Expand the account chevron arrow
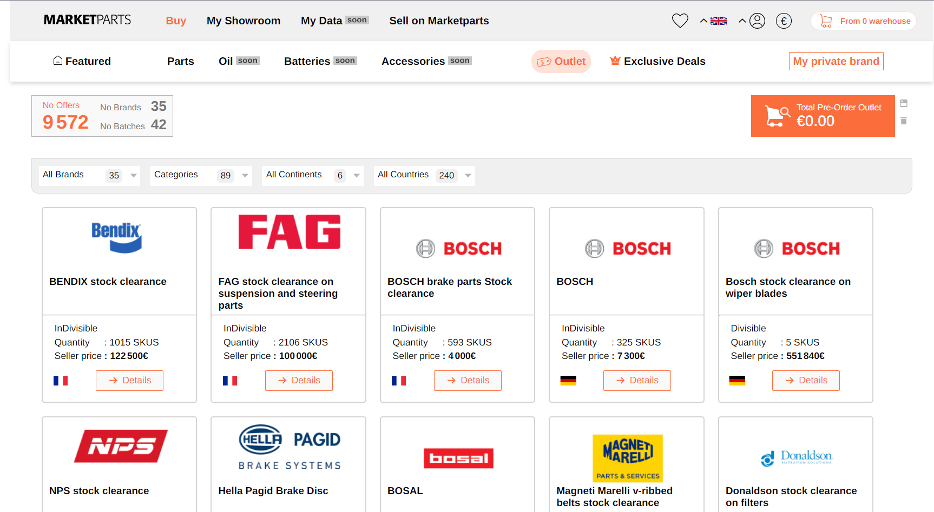Image resolution: width=934 pixels, height=512 pixels. click(x=742, y=21)
